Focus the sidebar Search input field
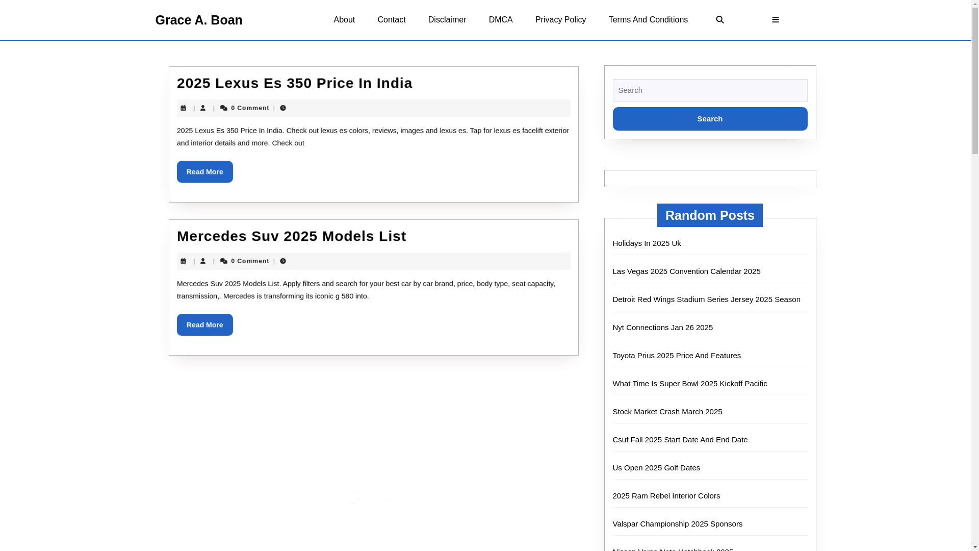This screenshot has width=979, height=551. coord(710,90)
